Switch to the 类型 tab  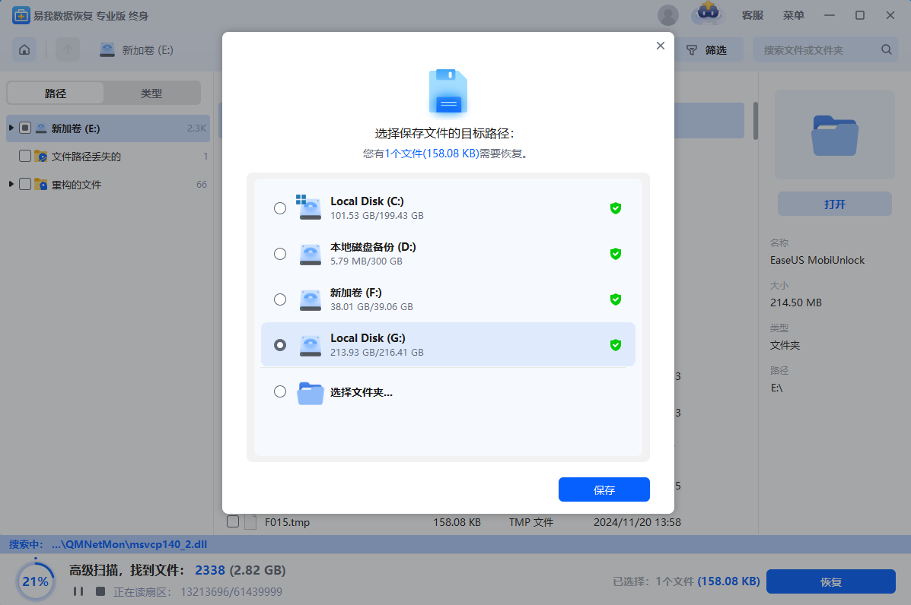[151, 93]
